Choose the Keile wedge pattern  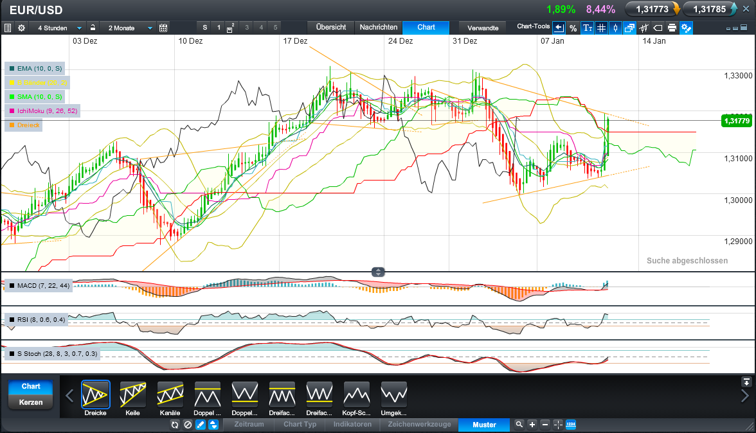[x=133, y=394]
